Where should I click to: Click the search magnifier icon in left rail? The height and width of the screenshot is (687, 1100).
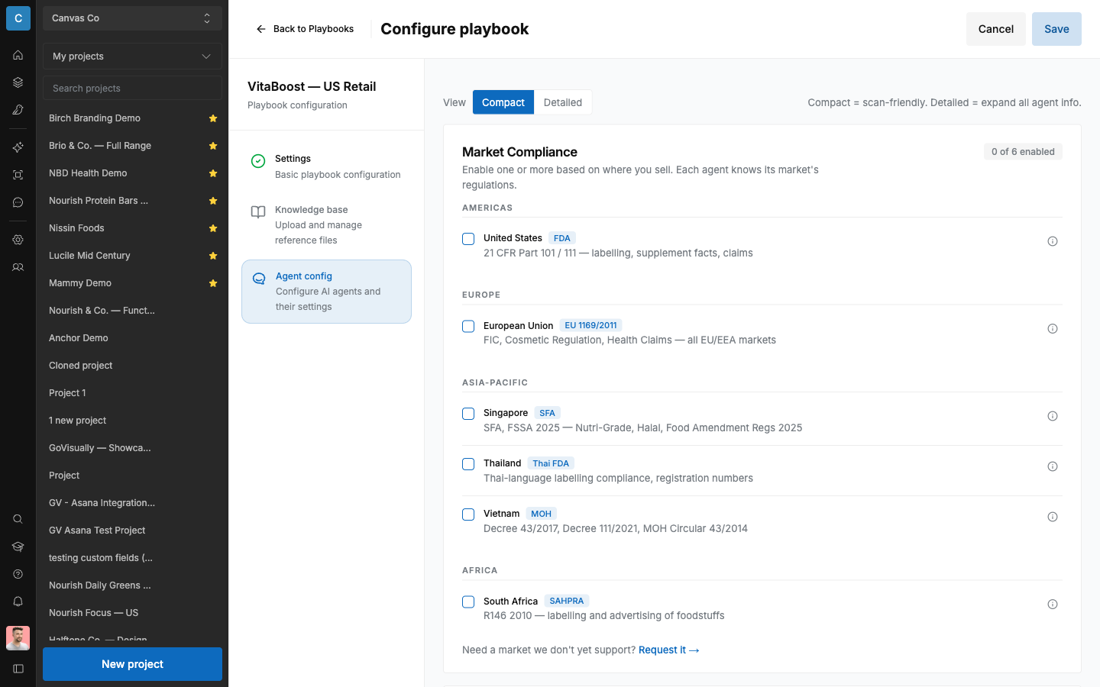coord(18,519)
